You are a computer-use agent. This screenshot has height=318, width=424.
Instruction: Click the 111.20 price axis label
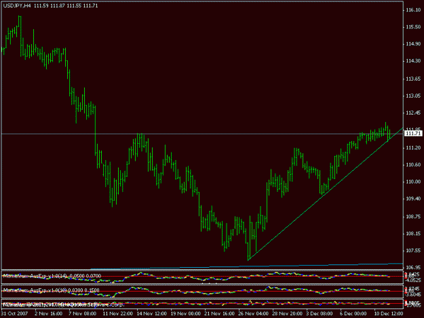413,148
